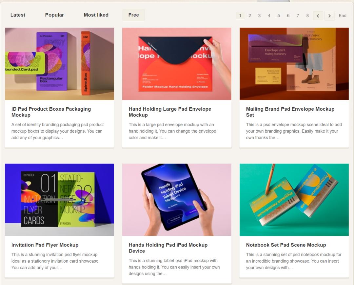Click Hand Holding Large Psd Envelope title
This screenshot has height=285, width=354.
tap(170, 112)
